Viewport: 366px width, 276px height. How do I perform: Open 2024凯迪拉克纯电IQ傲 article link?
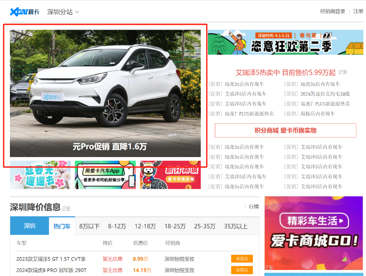[325, 94]
